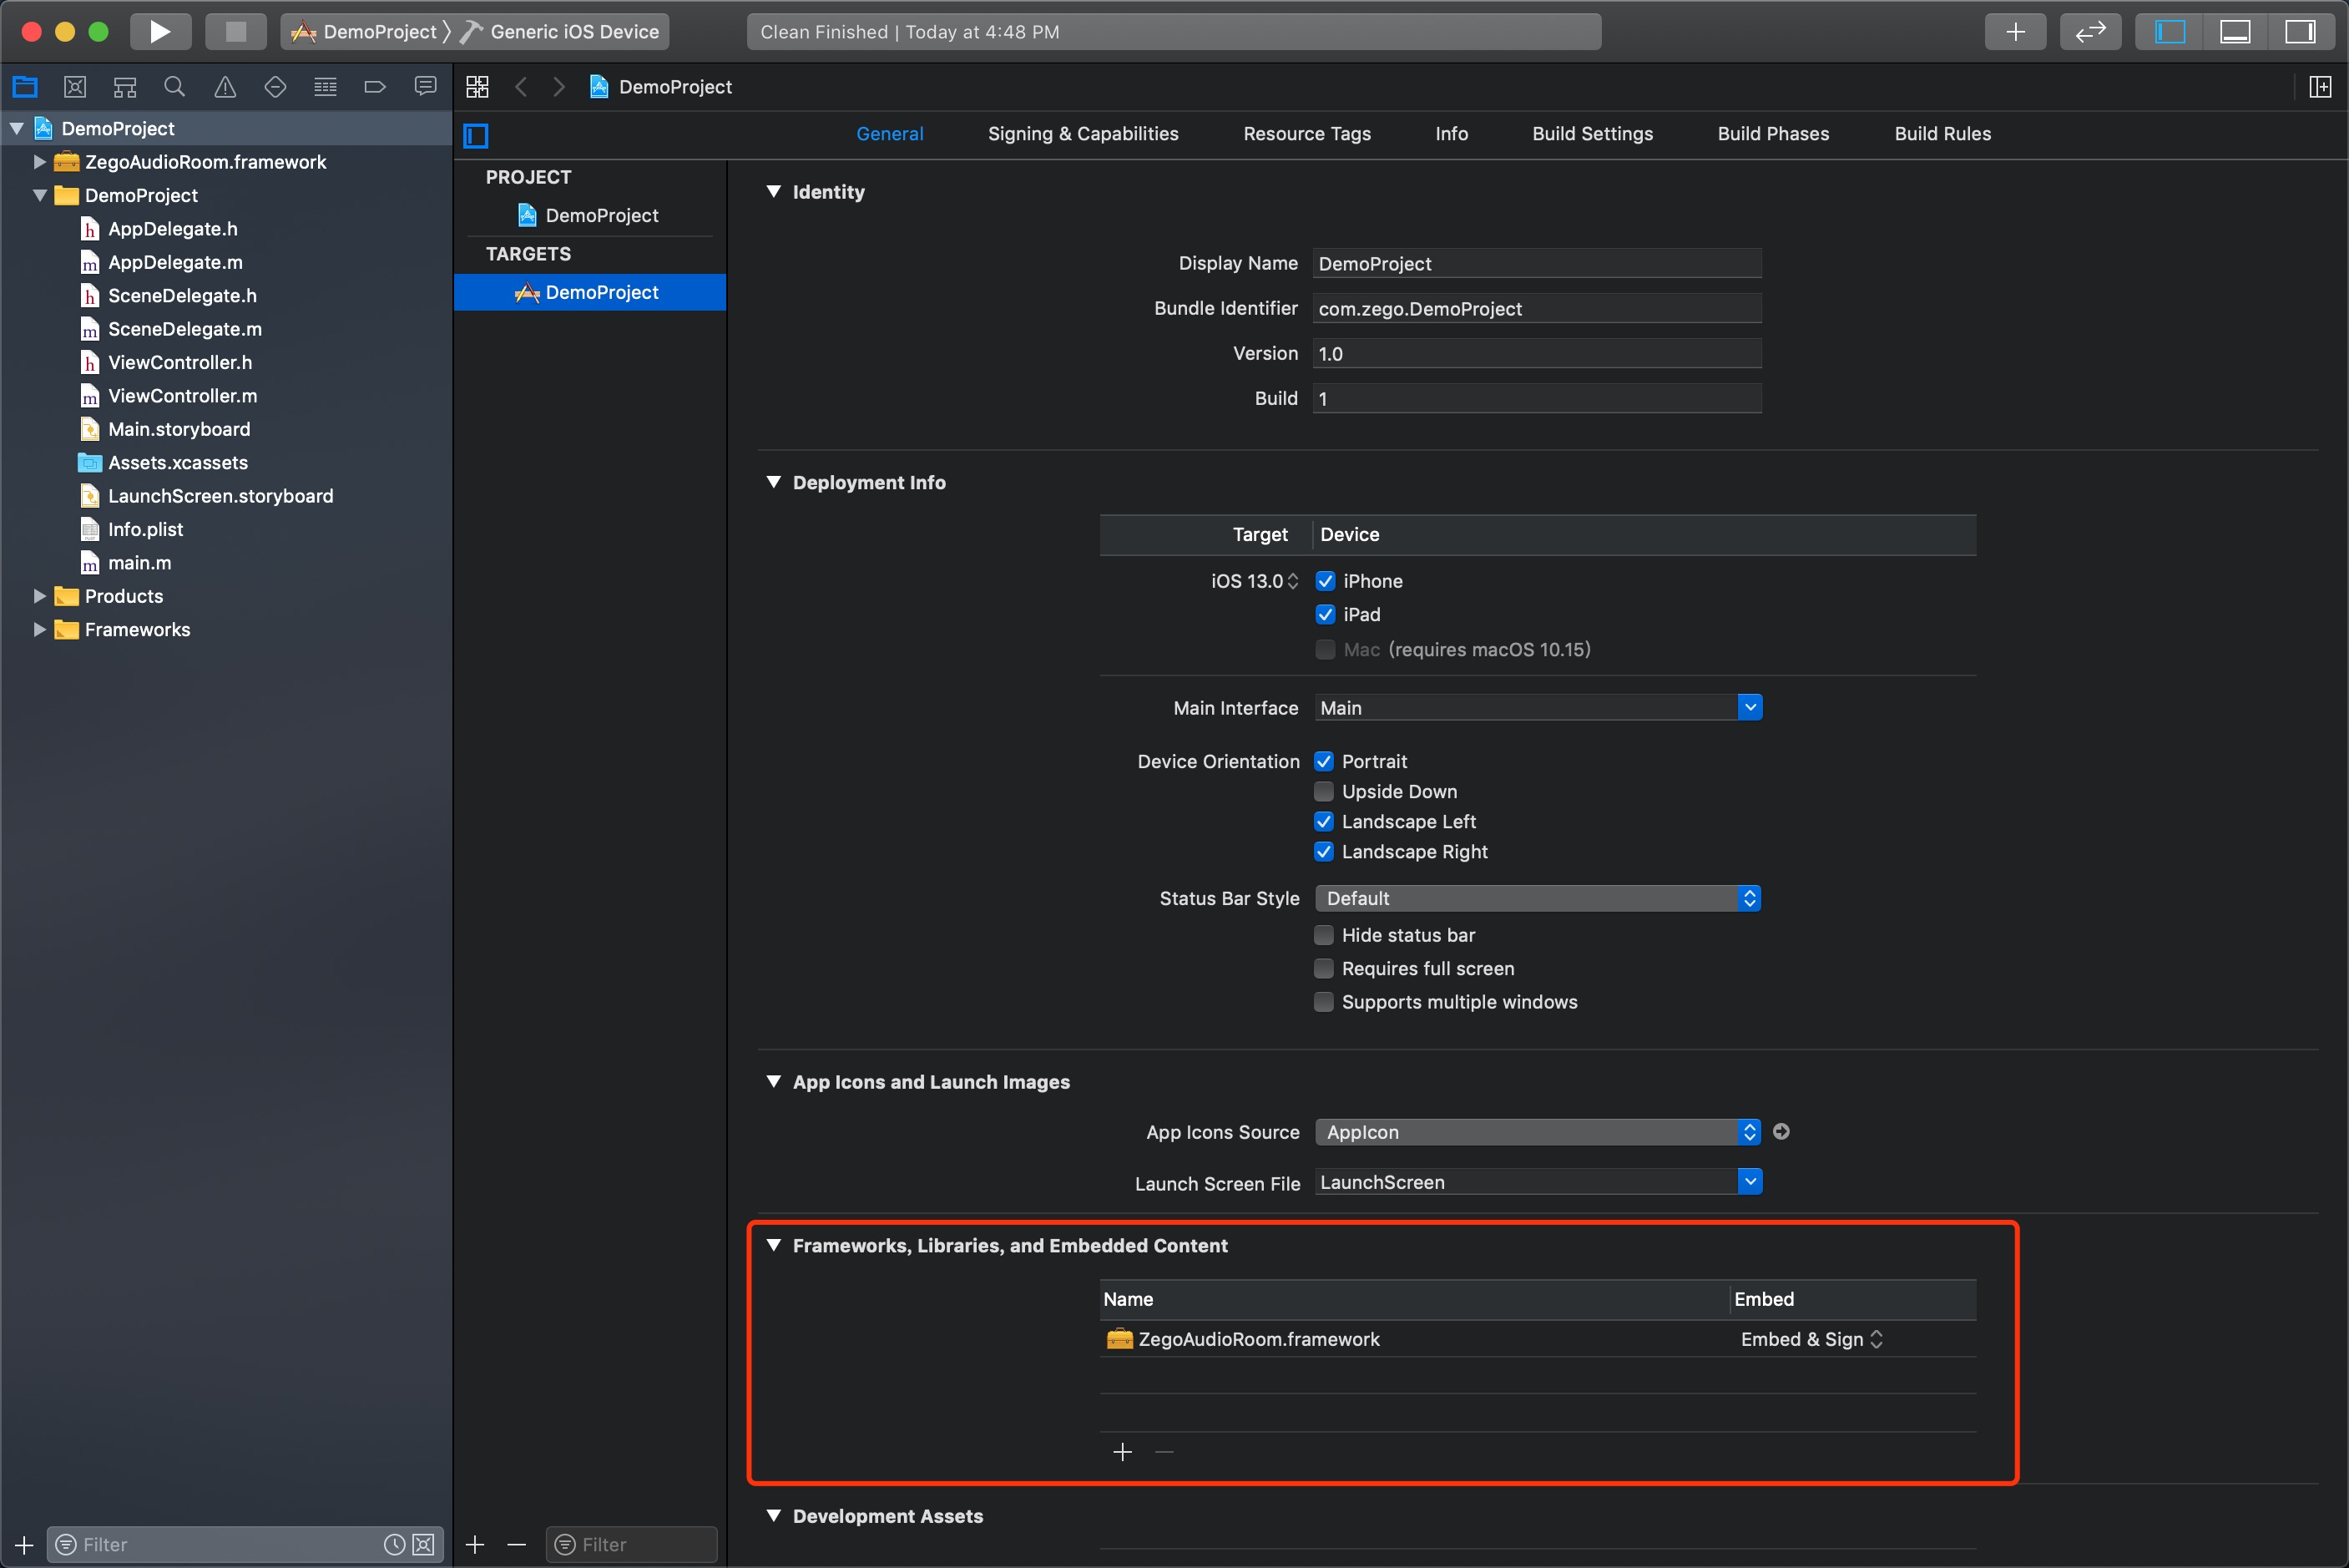2349x1568 pixels.
Task: Open the Info tab
Action: point(1452,134)
